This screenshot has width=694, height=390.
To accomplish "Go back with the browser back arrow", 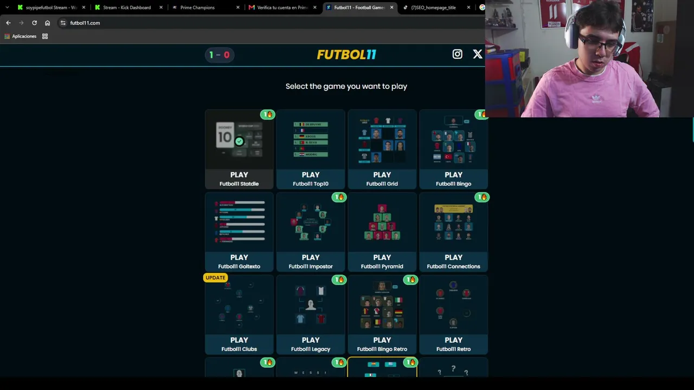I will tap(8, 23).
